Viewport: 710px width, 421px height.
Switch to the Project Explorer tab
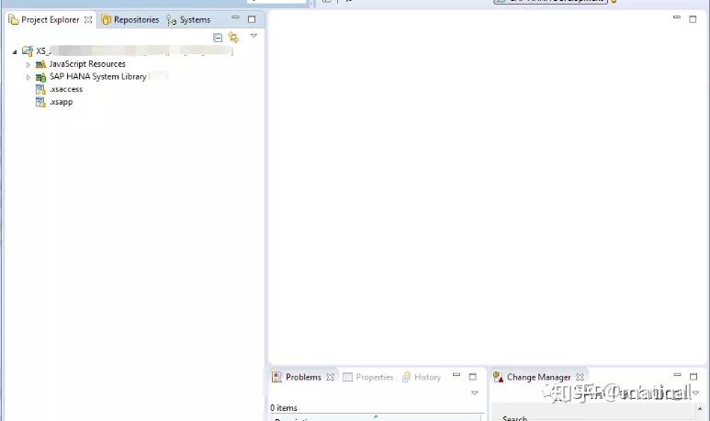pyautogui.click(x=51, y=20)
